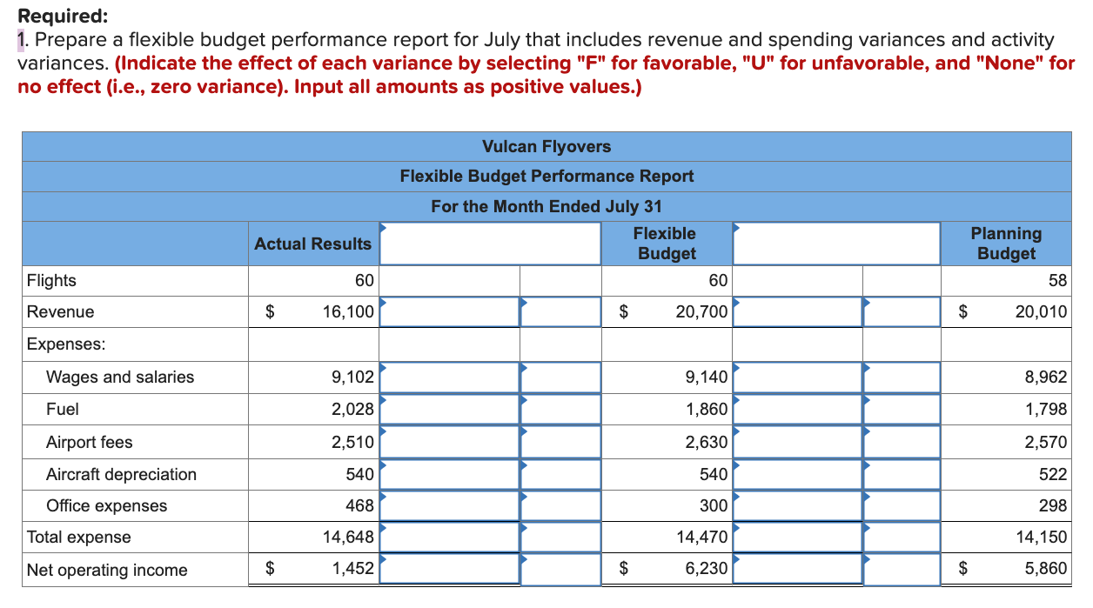Viewport: 1093px width, 608px height.
Task: Click the 'Vulcan Flyovers' title text
Action: pos(546,146)
